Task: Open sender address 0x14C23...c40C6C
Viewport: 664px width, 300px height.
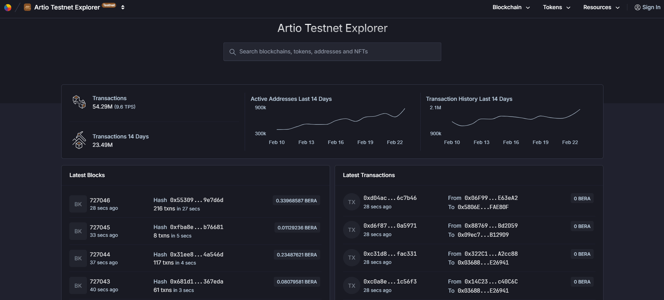Action: pos(491,281)
